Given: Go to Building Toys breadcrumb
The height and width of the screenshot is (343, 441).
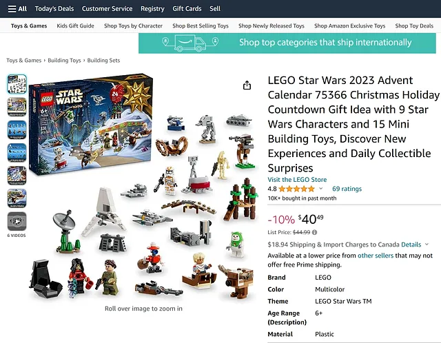Looking at the screenshot, I should tap(64, 60).
